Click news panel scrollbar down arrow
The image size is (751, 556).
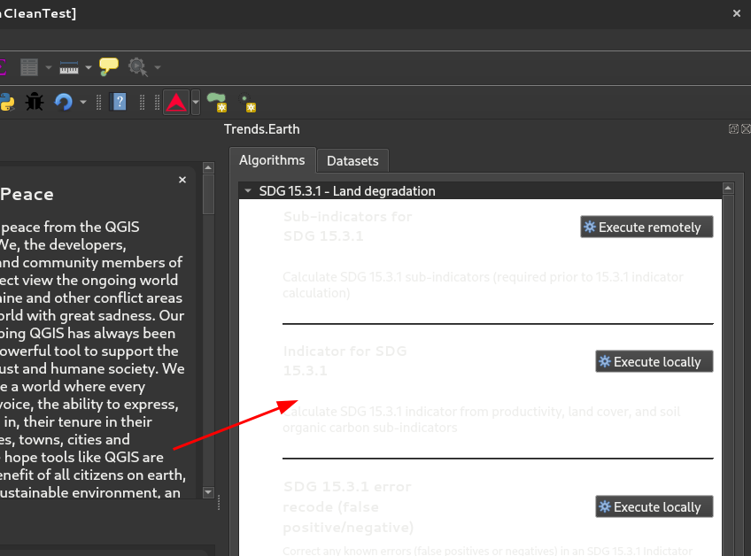[x=208, y=492]
